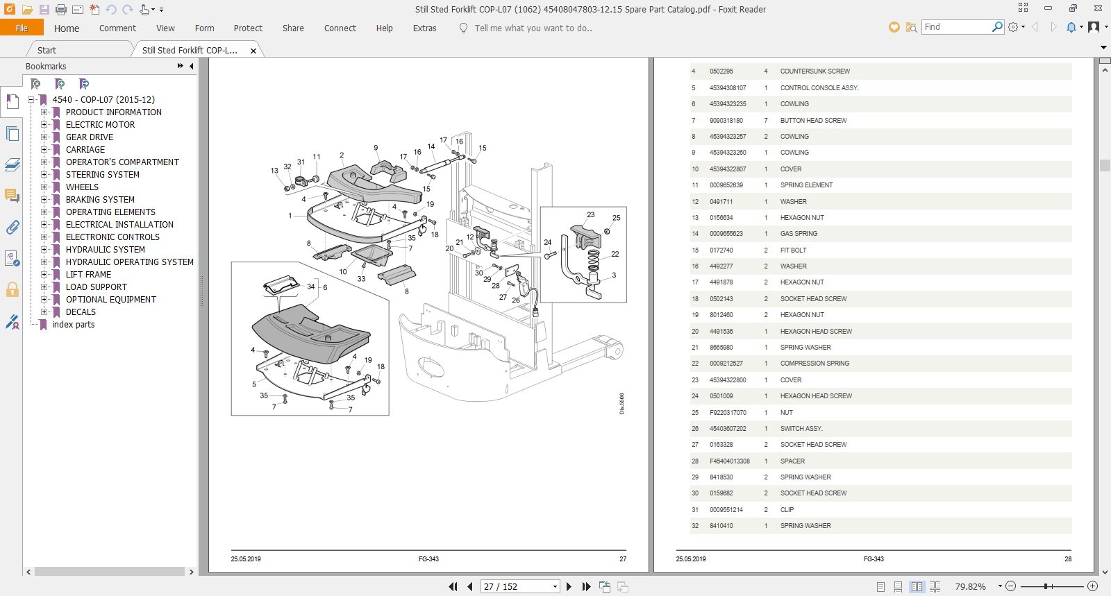Open the Home ribbon tab
Image resolution: width=1111 pixels, height=596 pixels.
[67, 28]
